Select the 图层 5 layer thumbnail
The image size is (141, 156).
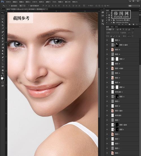point(113,134)
